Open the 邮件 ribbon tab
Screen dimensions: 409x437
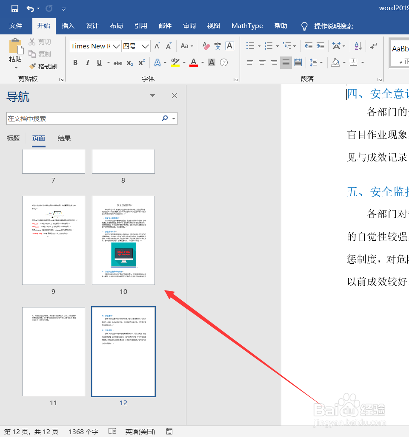pos(165,26)
